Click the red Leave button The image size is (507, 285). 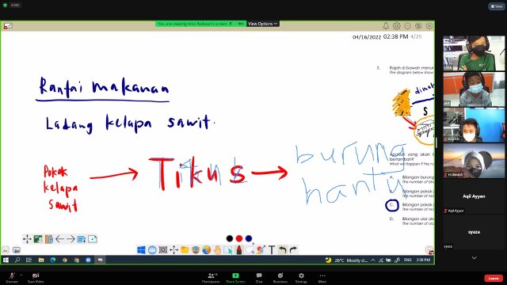tap(494, 278)
